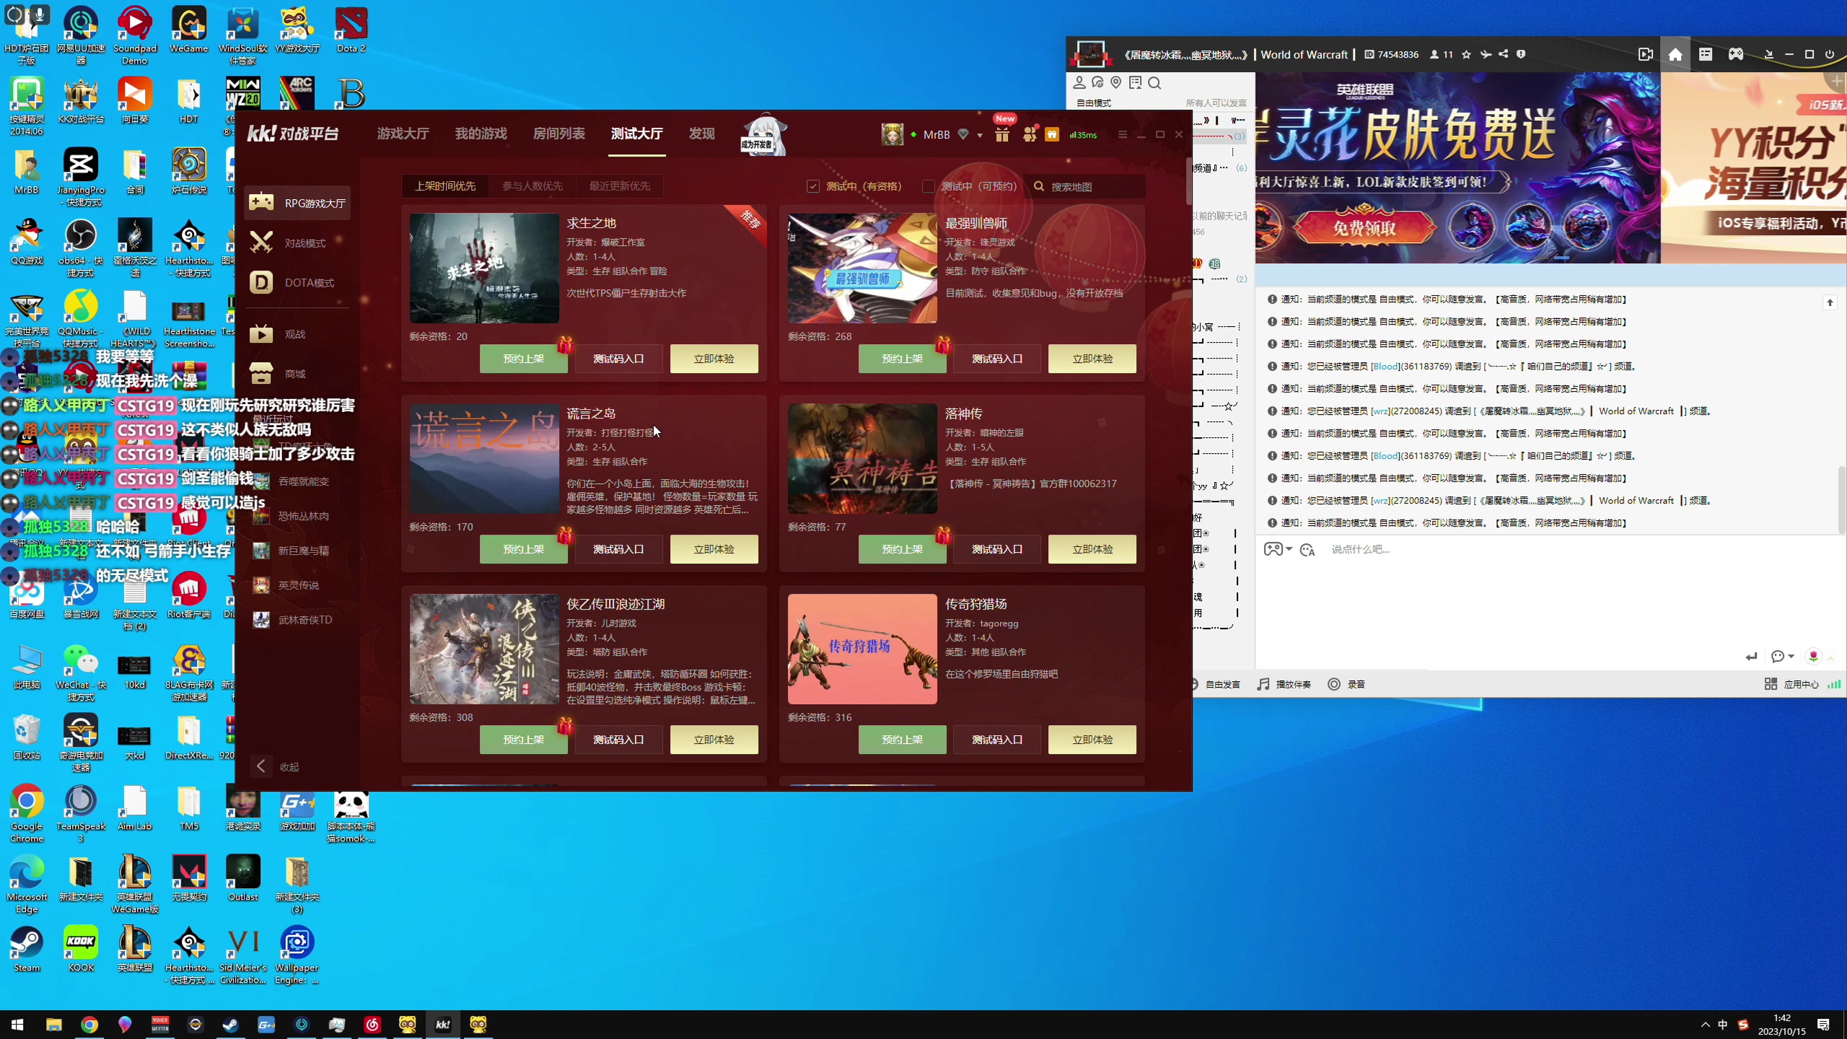This screenshot has height=1039, width=1847.
Task: Expand YY speech bubble dropdown near send
Action: [x=1791, y=657]
